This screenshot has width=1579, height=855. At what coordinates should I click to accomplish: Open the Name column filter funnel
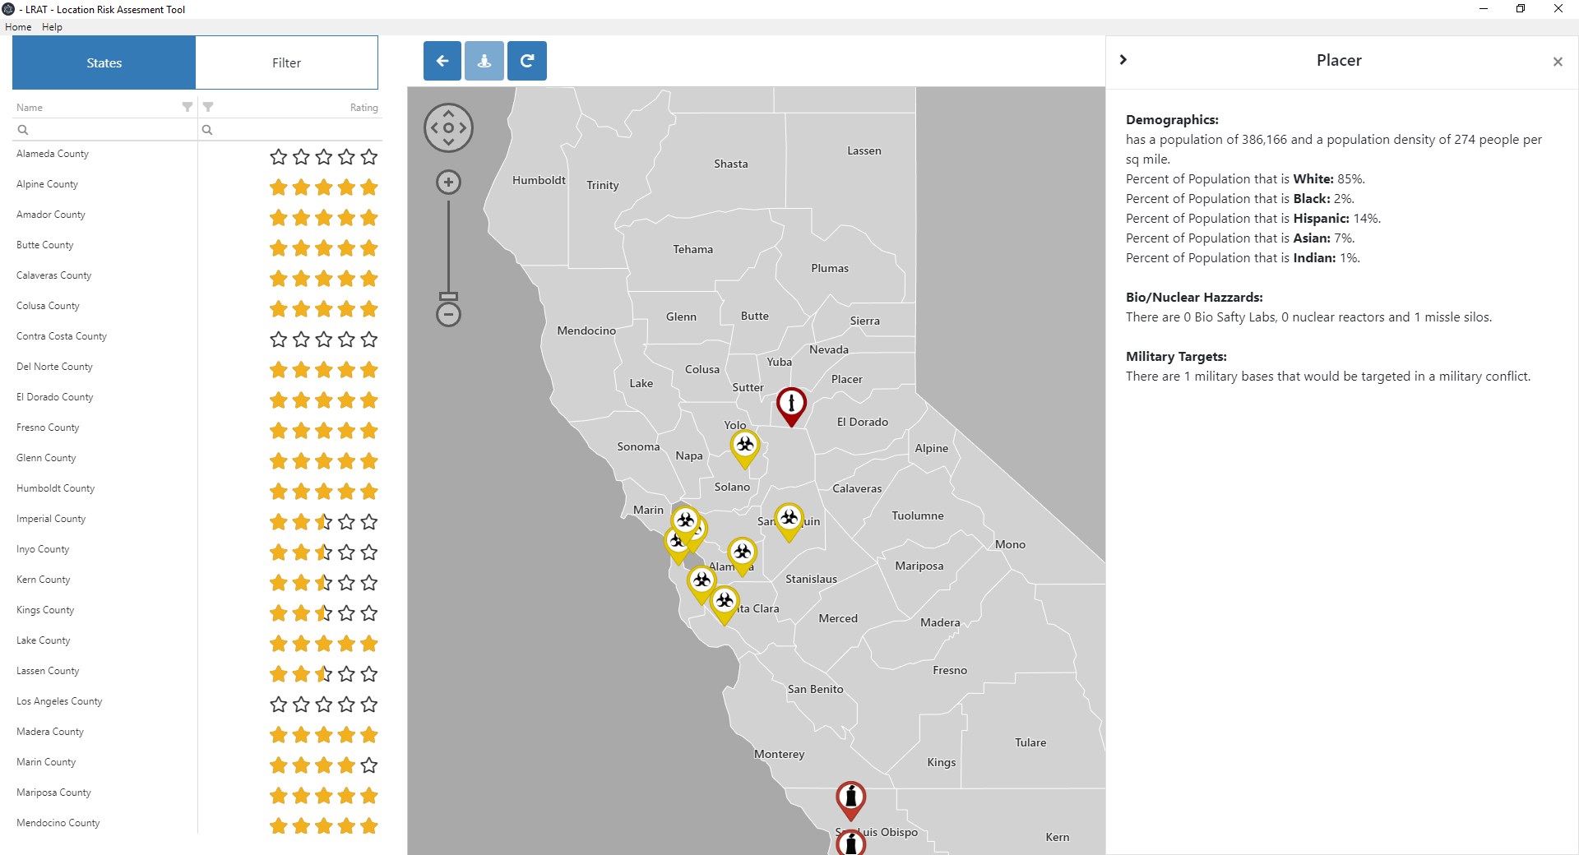(x=188, y=107)
